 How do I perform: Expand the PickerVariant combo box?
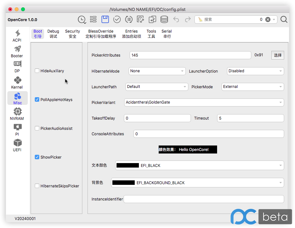(x=204, y=102)
